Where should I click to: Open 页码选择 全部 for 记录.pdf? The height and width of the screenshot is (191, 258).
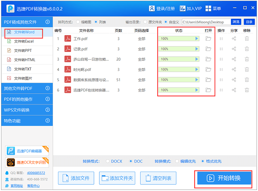pos(141,49)
